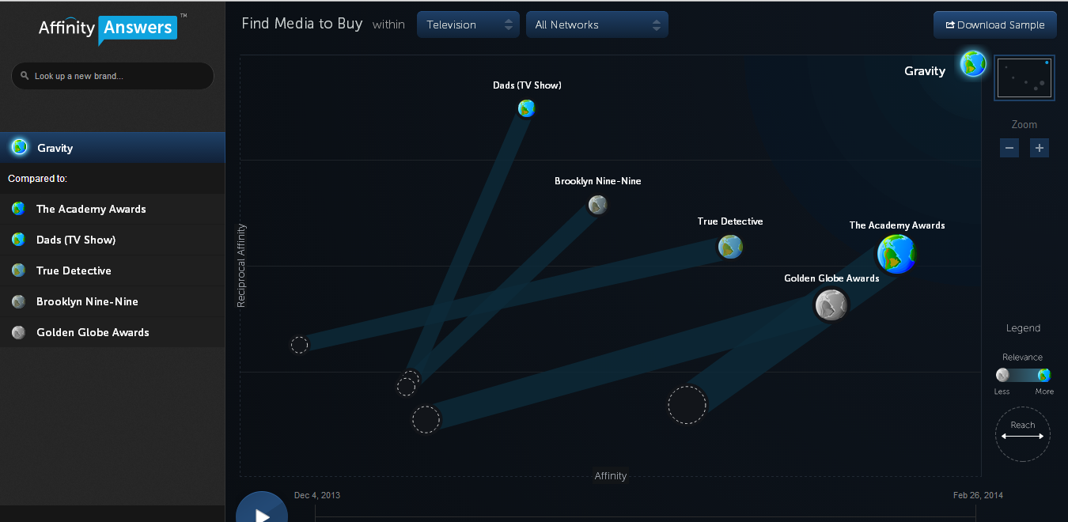Screen dimensions: 1068x522
Task: Click grey globe icon beside Golden Globe Awards row
Action: point(18,332)
